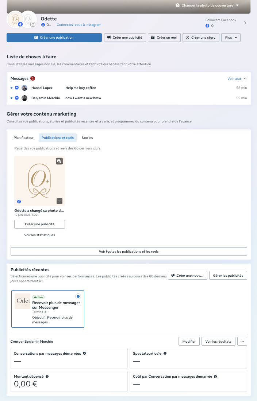Click the camera icon for cover photo

[177, 5]
